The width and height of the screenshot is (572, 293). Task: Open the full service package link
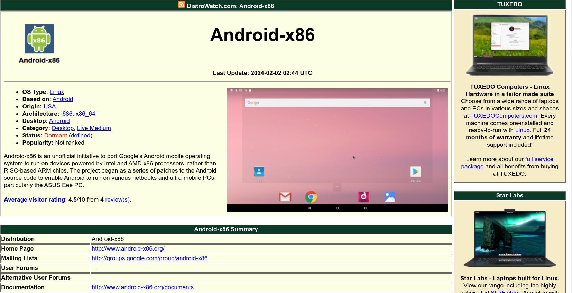coord(507,163)
